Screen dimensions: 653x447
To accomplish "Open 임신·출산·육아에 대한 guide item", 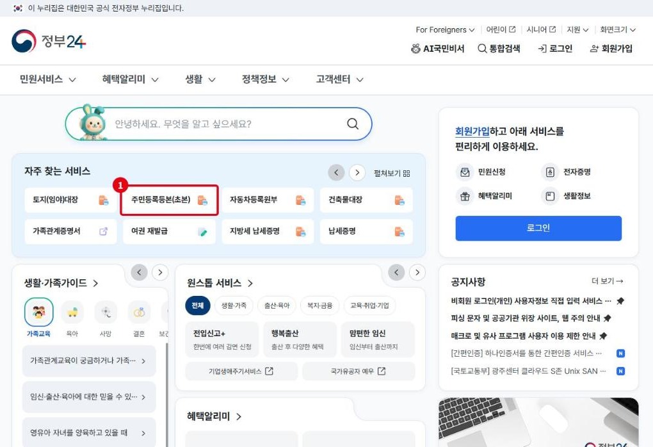I will (x=89, y=397).
